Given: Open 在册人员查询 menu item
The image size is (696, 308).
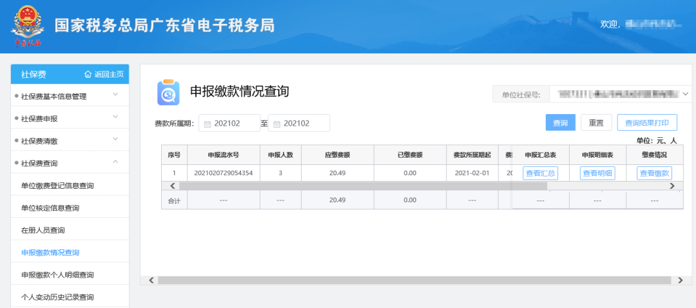Looking at the screenshot, I should 43,230.
